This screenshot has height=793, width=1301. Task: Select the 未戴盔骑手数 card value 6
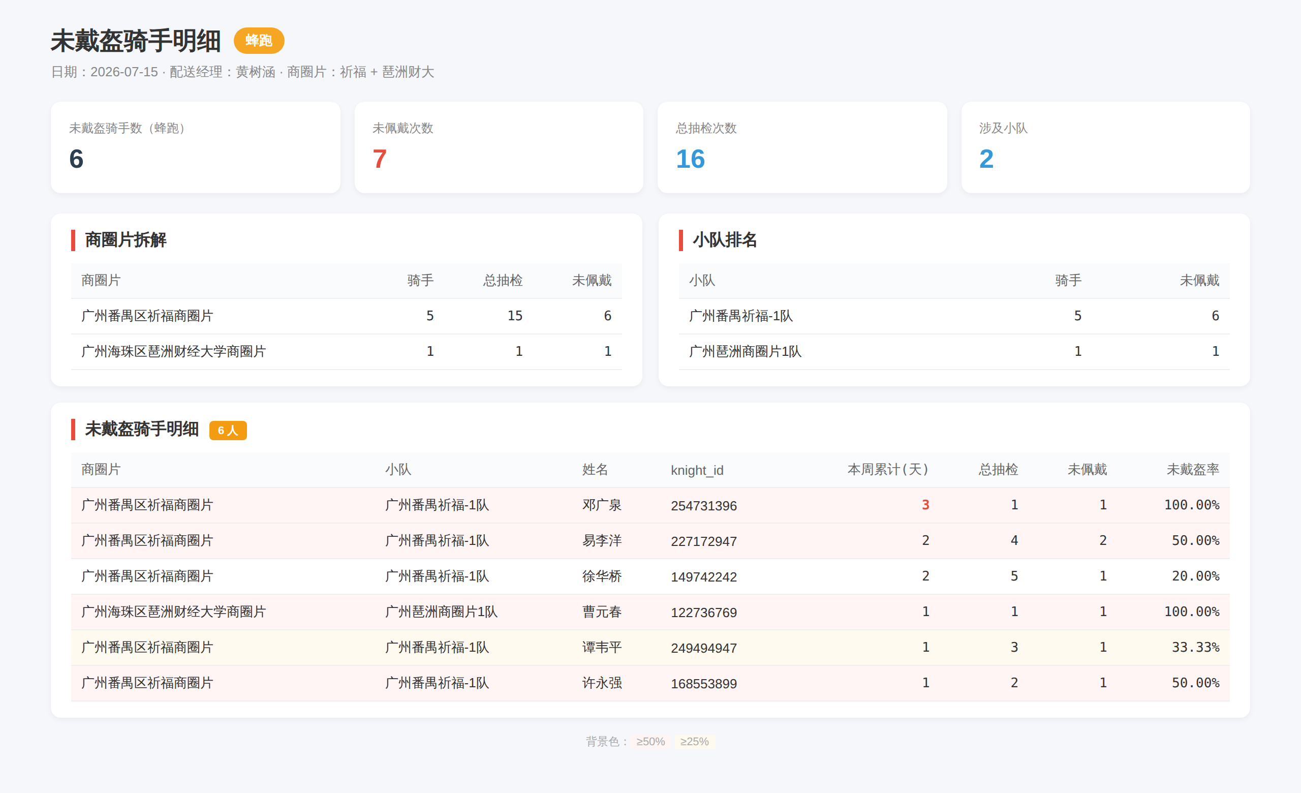(77, 159)
